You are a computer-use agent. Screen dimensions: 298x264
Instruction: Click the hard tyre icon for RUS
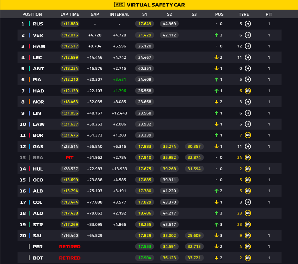(x=247, y=24)
